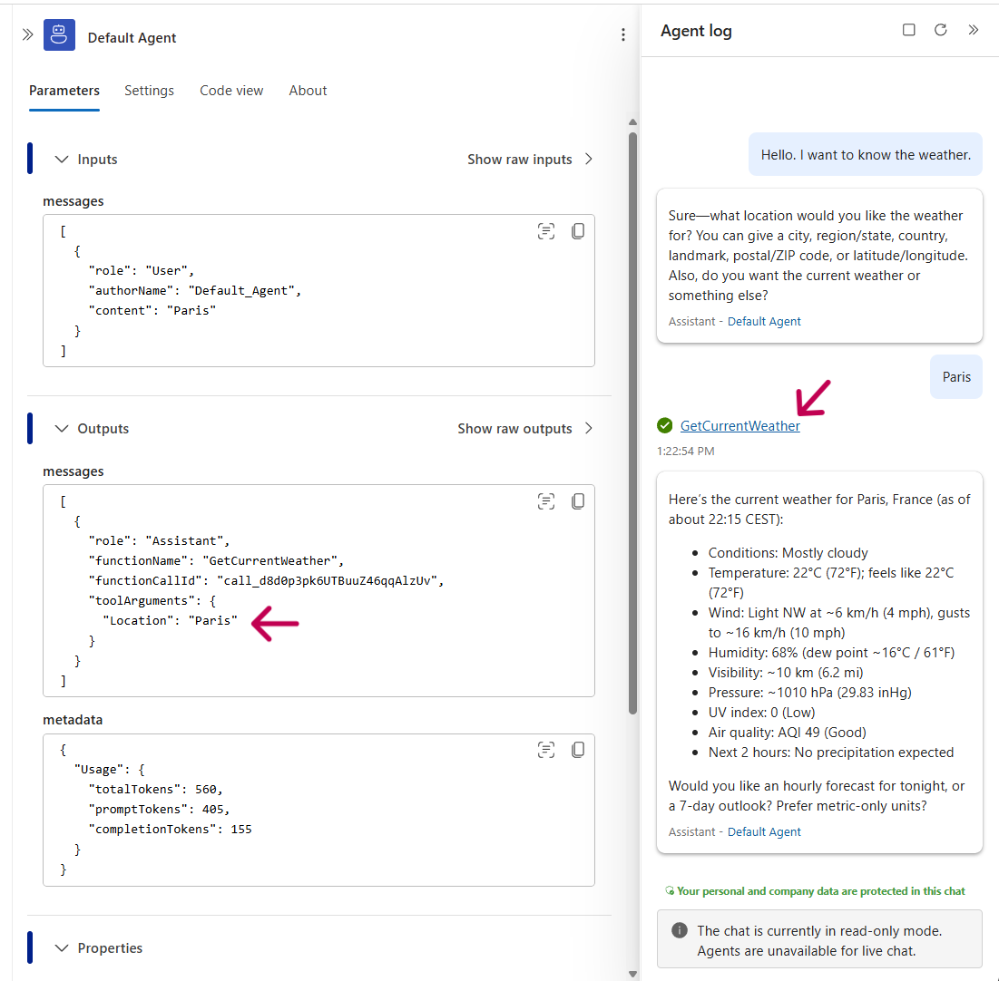Viewport: 999px width, 981px height.
Task: Open the three-dot options menu
Action: tap(623, 34)
